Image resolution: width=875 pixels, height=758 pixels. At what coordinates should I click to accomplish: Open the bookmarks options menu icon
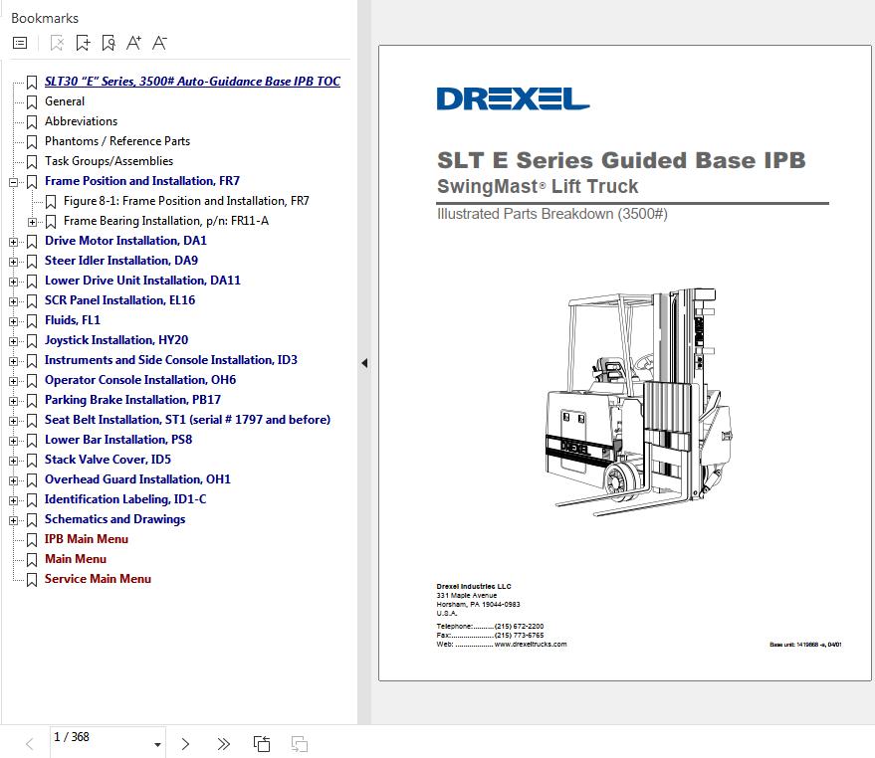20,43
